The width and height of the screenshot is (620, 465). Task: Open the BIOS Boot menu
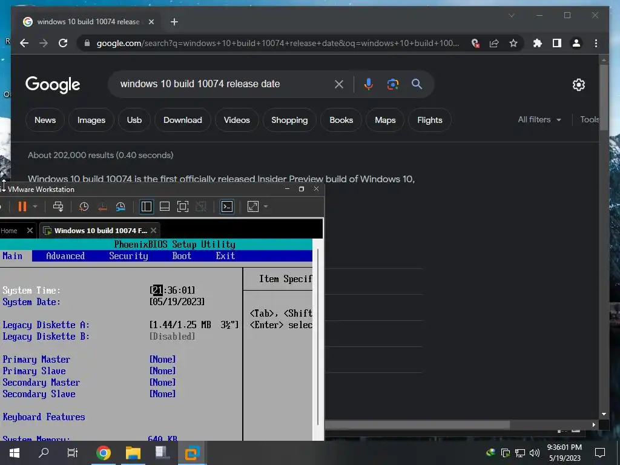[182, 256]
